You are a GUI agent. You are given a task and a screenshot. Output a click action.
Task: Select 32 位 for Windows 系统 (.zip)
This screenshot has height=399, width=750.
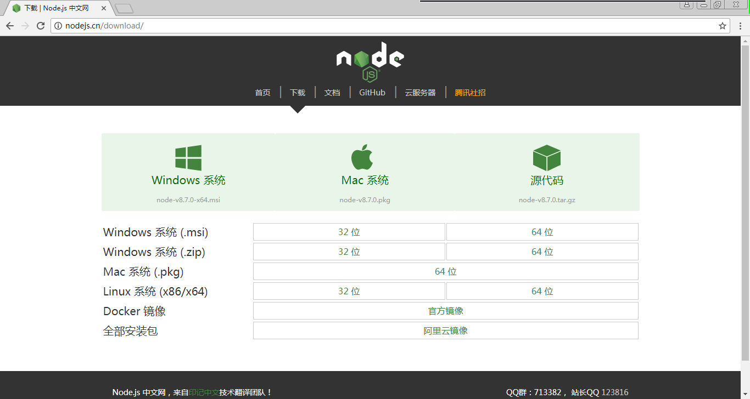349,252
